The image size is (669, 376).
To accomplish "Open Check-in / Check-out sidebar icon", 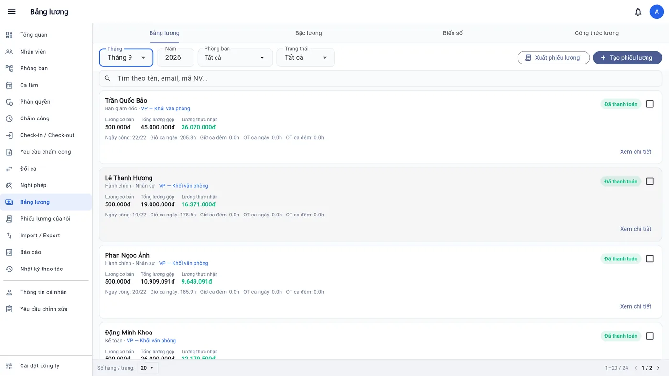I will pos(9,135).
